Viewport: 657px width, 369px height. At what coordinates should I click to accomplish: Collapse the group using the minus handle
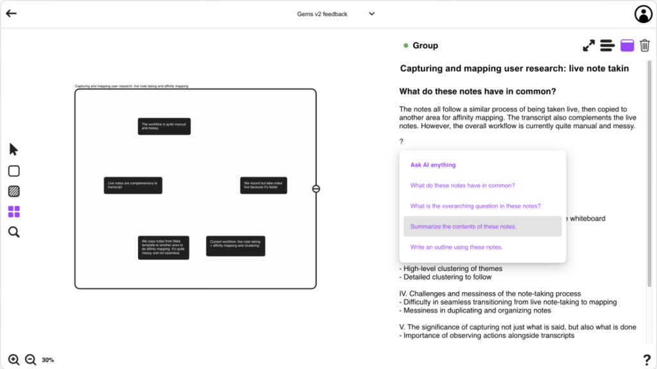[x=316, y=189]
